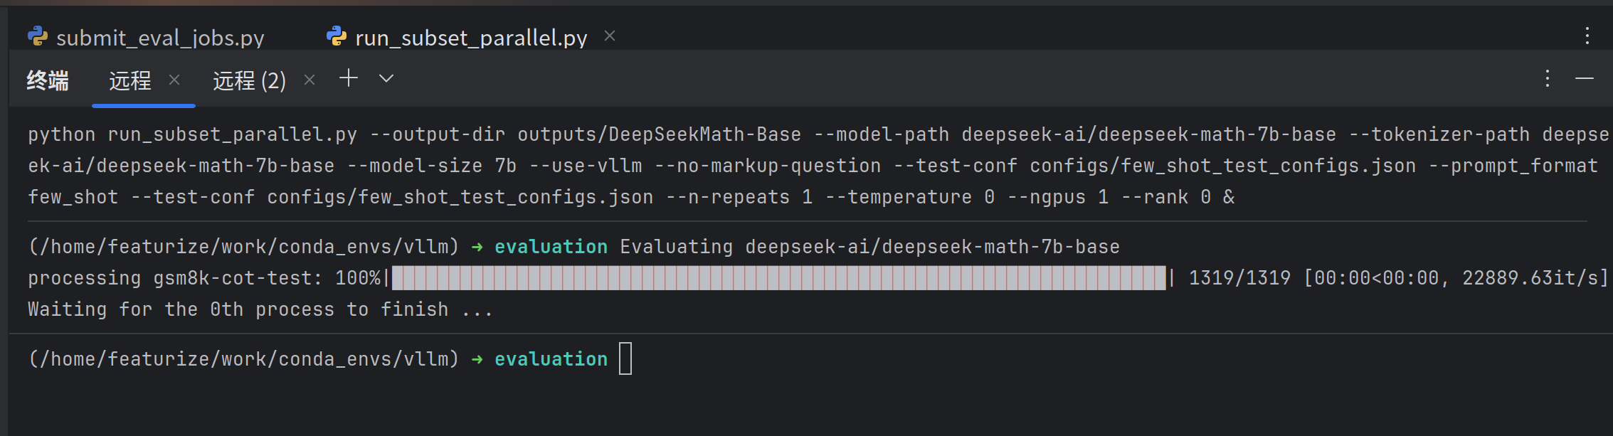Open terminal panel options three-dot menu

pos(1547,79)
